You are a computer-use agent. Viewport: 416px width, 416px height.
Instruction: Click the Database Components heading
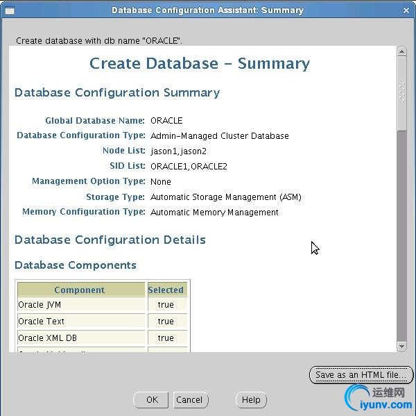(76, 265)
